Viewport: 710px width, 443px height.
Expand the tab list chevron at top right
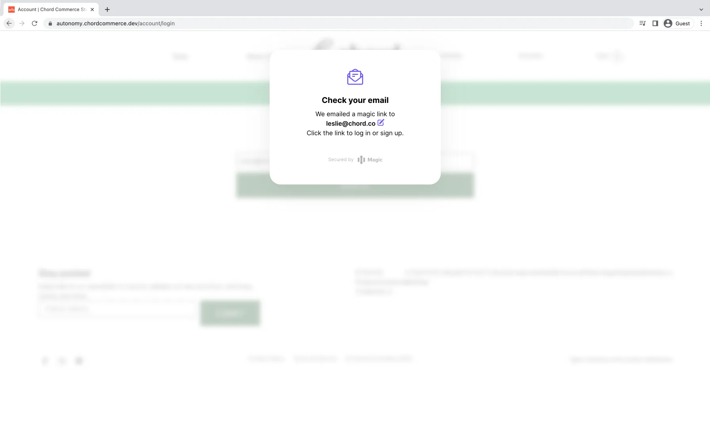click(701, 10)
